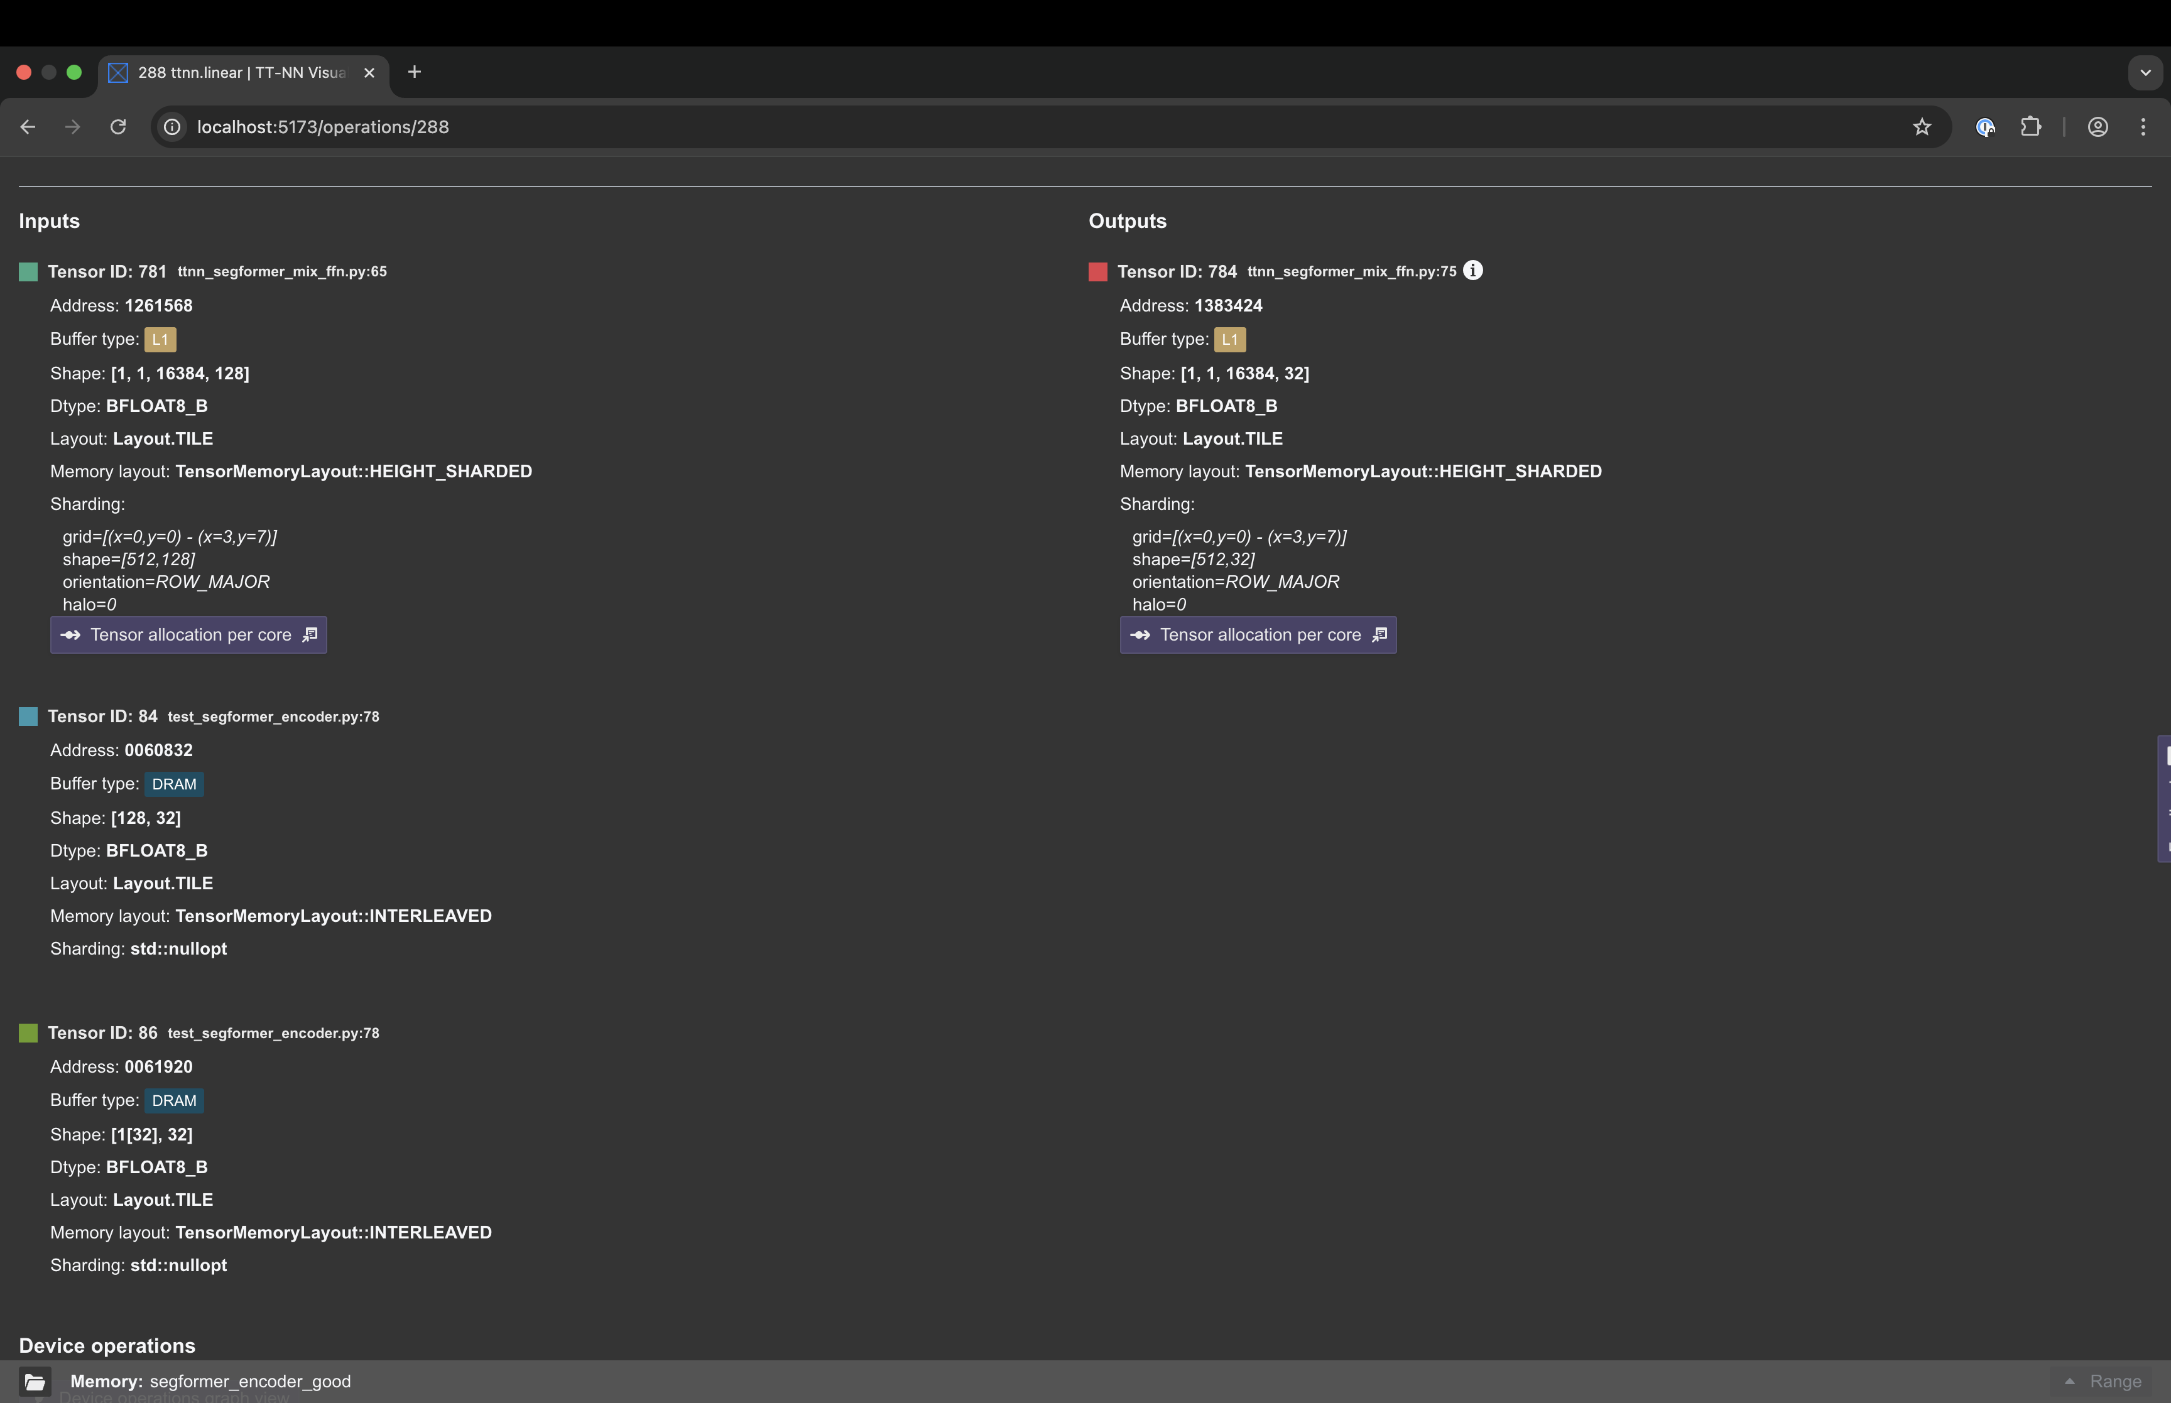Viewport: 2171px width, 1403px height.
Task: Open the user profile icon
Action: point(2098,127)
